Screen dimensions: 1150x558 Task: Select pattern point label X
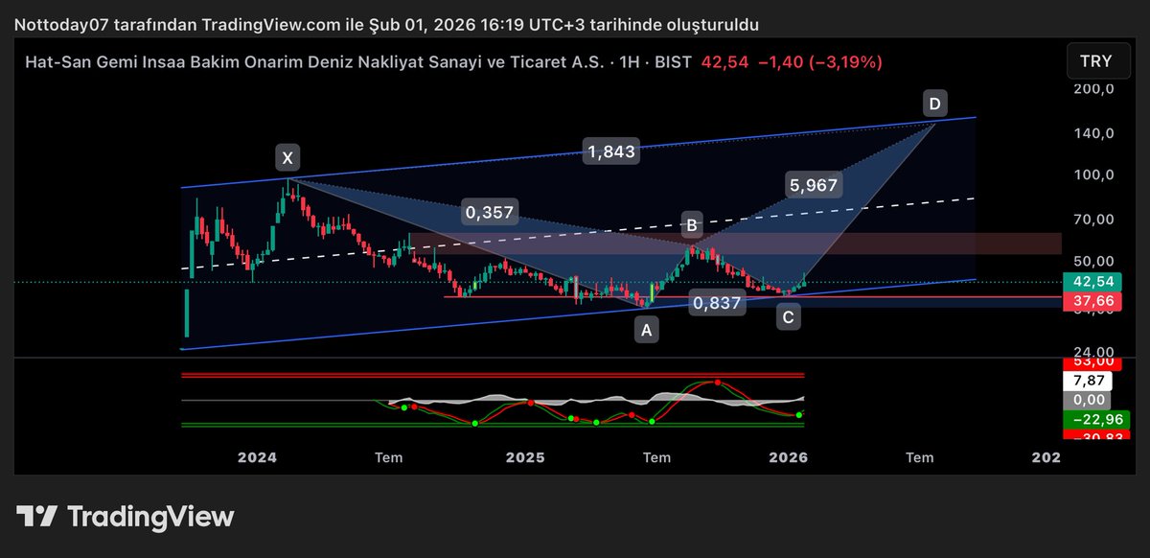point(286,158)
